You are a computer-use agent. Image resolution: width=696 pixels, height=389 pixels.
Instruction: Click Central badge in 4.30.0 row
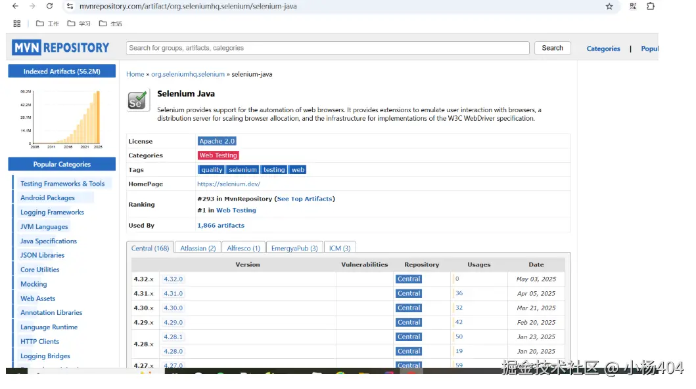click(408, 308)
